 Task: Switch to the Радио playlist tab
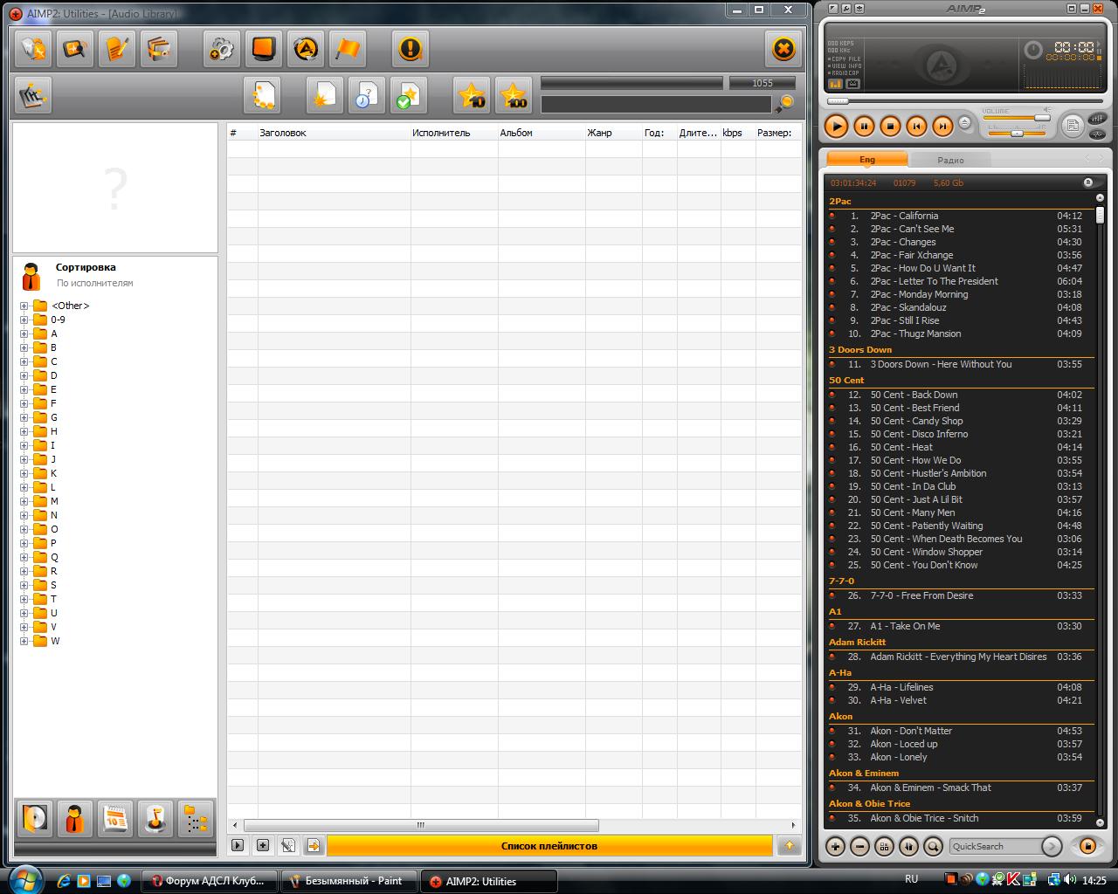pos(950,160)
